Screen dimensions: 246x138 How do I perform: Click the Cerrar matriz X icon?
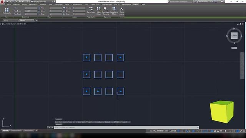[x=121, y=9]
